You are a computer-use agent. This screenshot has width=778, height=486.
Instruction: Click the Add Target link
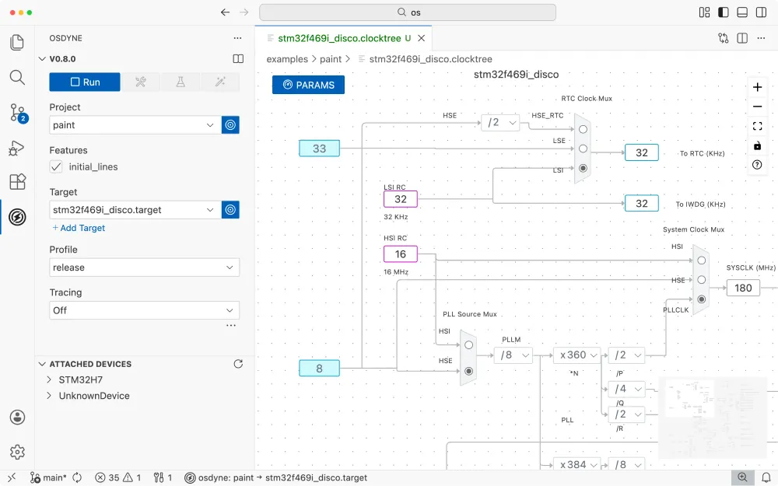click(x=78, y=227)
